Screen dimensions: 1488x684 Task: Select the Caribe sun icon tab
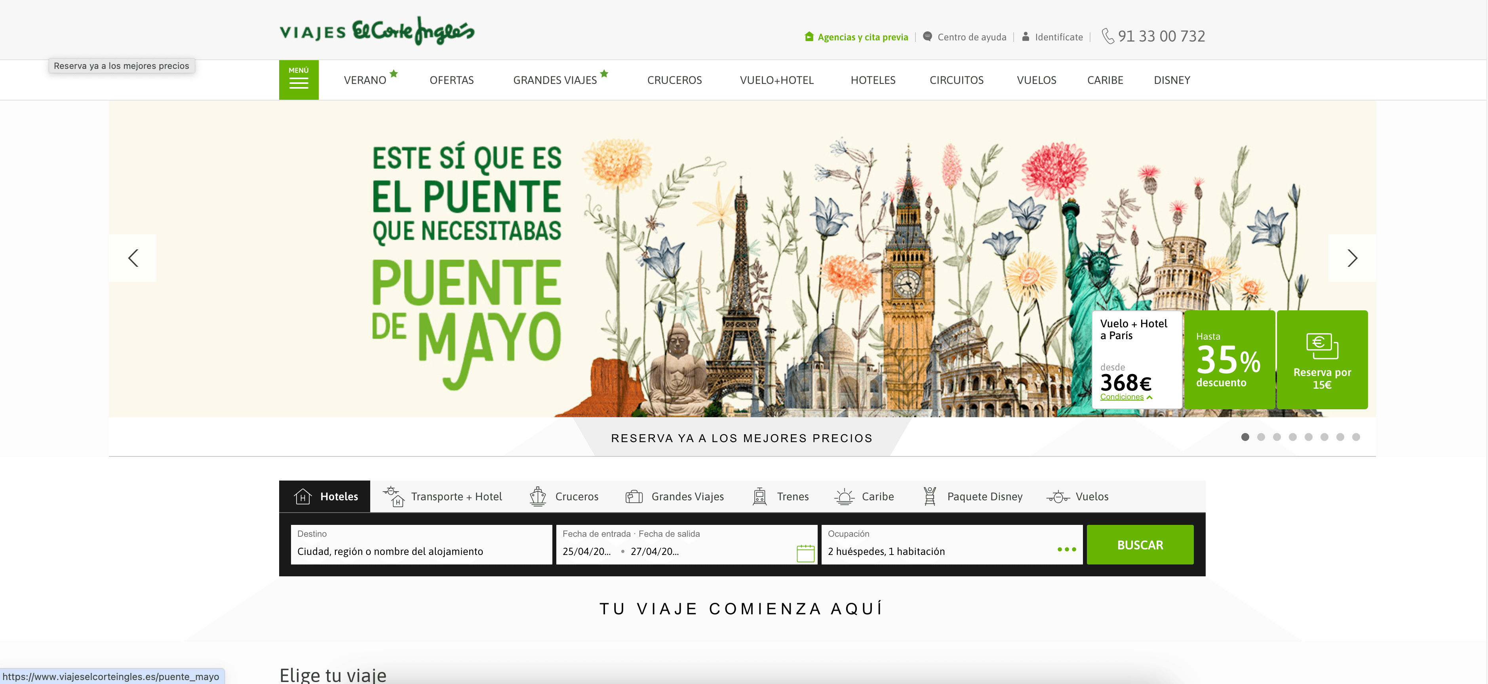(844, 496)
